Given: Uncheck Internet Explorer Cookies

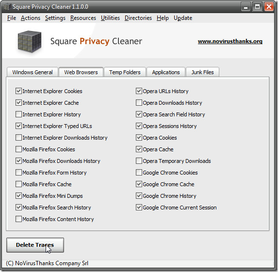Looking at the screenshot, I should coord(18,91).
